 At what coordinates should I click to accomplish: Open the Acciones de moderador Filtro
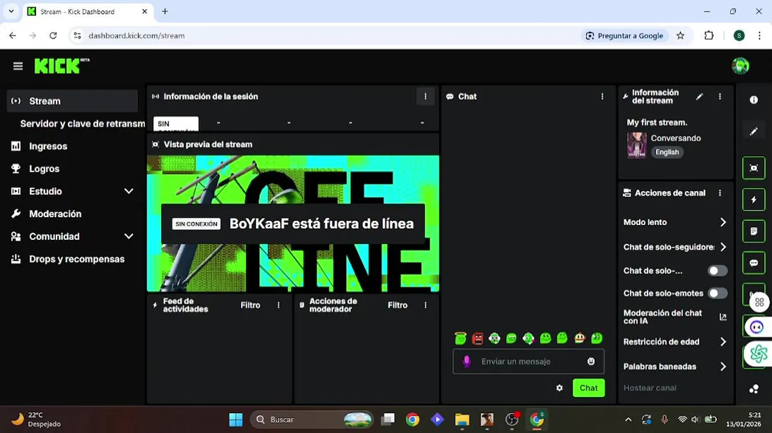click(x=397, y=306)
